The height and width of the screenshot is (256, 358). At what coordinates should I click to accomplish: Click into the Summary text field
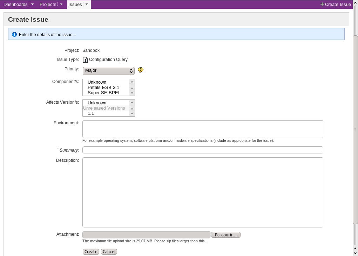coord(203,150)
